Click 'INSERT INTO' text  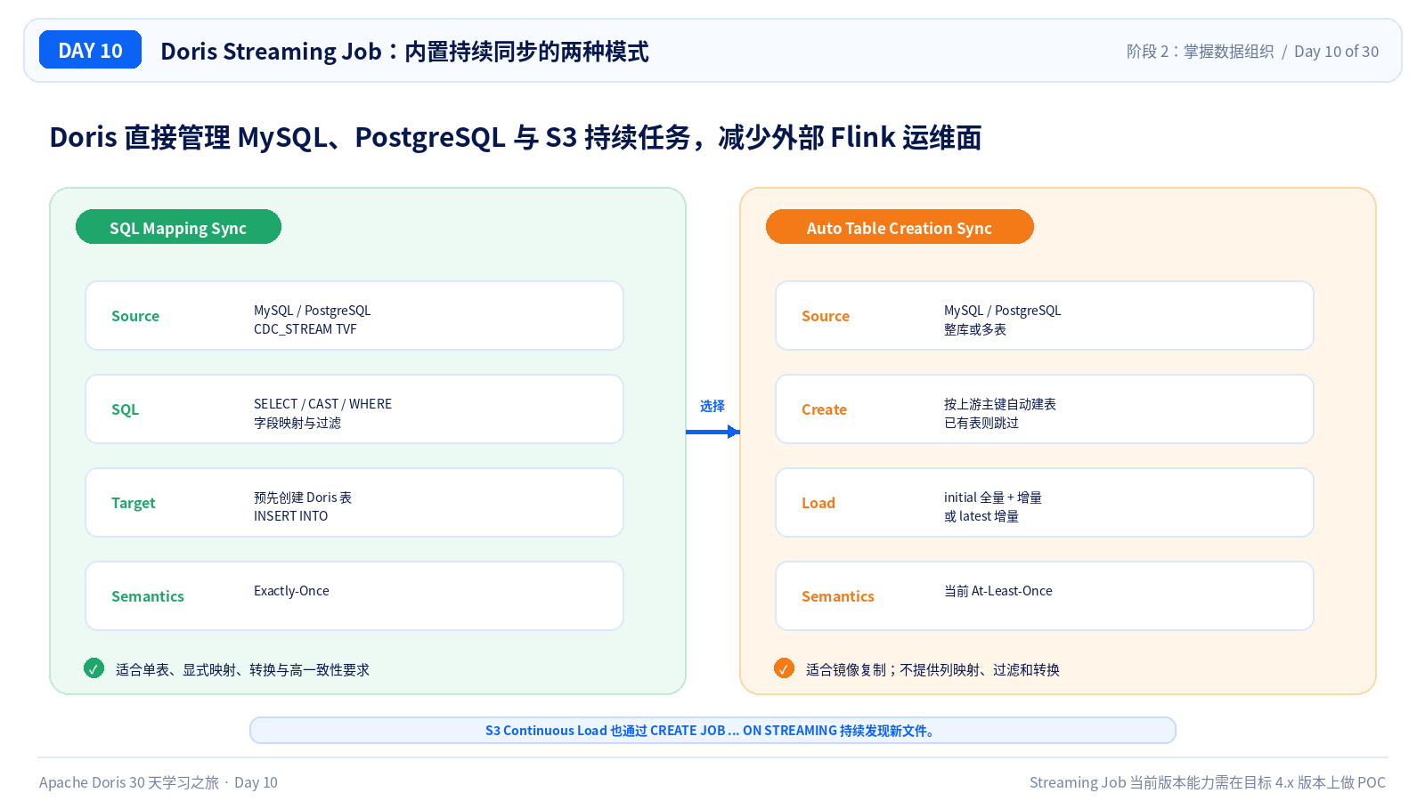tap(290, 516)
